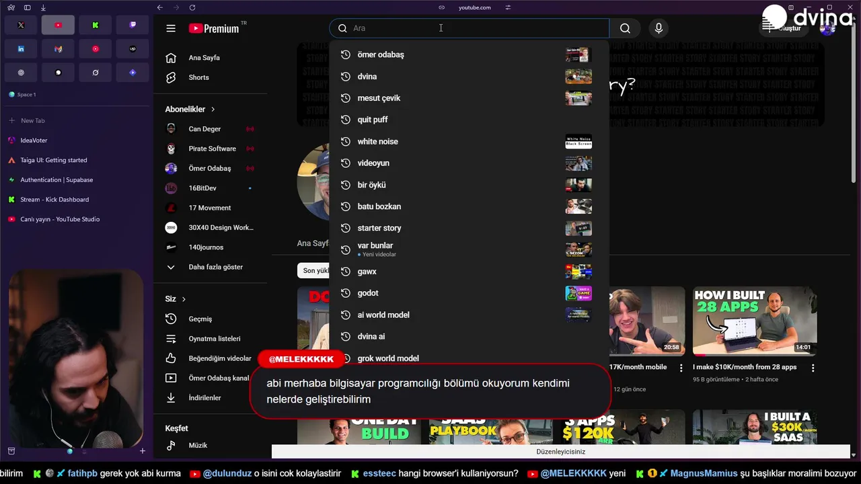Open the ChatGPT pinned tab

[x=21, y=73]
